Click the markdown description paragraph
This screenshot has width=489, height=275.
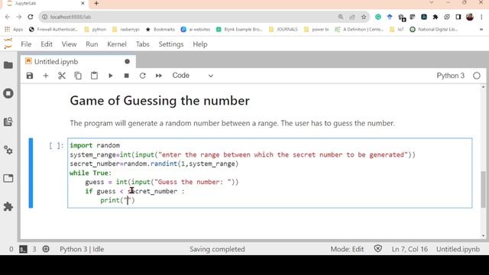pyautogui.click(x=232, y=123)
